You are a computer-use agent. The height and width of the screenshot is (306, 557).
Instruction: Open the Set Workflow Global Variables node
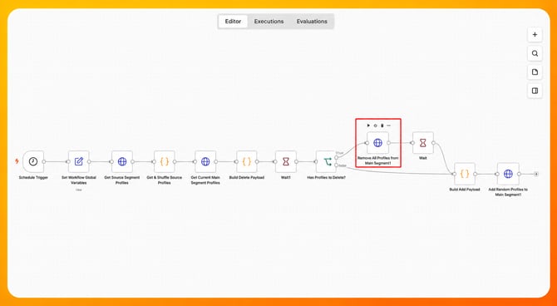coord(79,161)
